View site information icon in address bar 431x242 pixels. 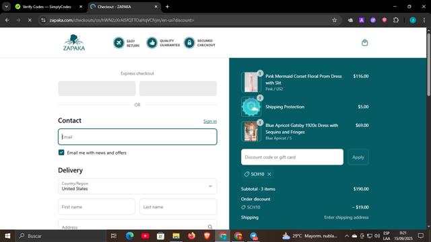pyautogui.click(x=43, y=20)
